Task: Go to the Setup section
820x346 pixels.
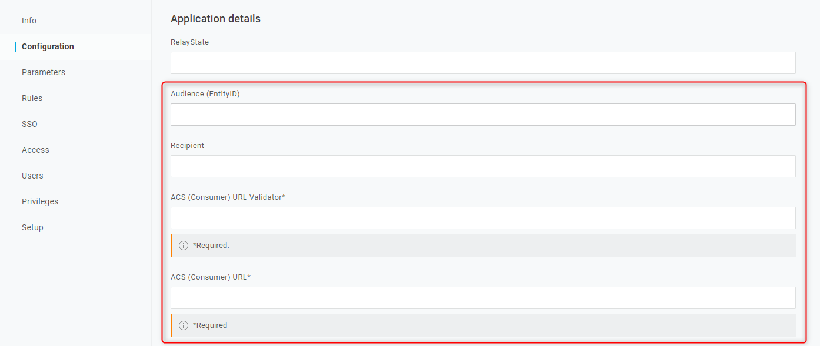Action: pos(32,227)
